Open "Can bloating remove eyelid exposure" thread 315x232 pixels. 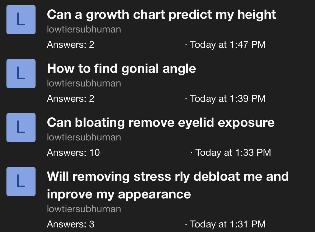[161, 123]
